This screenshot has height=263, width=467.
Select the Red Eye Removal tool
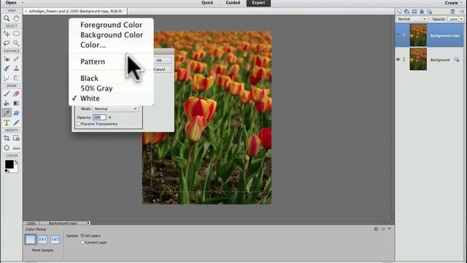(x=7, y=59)
